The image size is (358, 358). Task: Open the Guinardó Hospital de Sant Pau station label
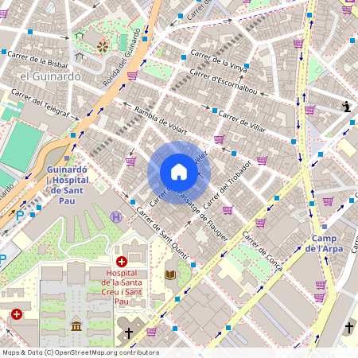[x=67, y=185]
